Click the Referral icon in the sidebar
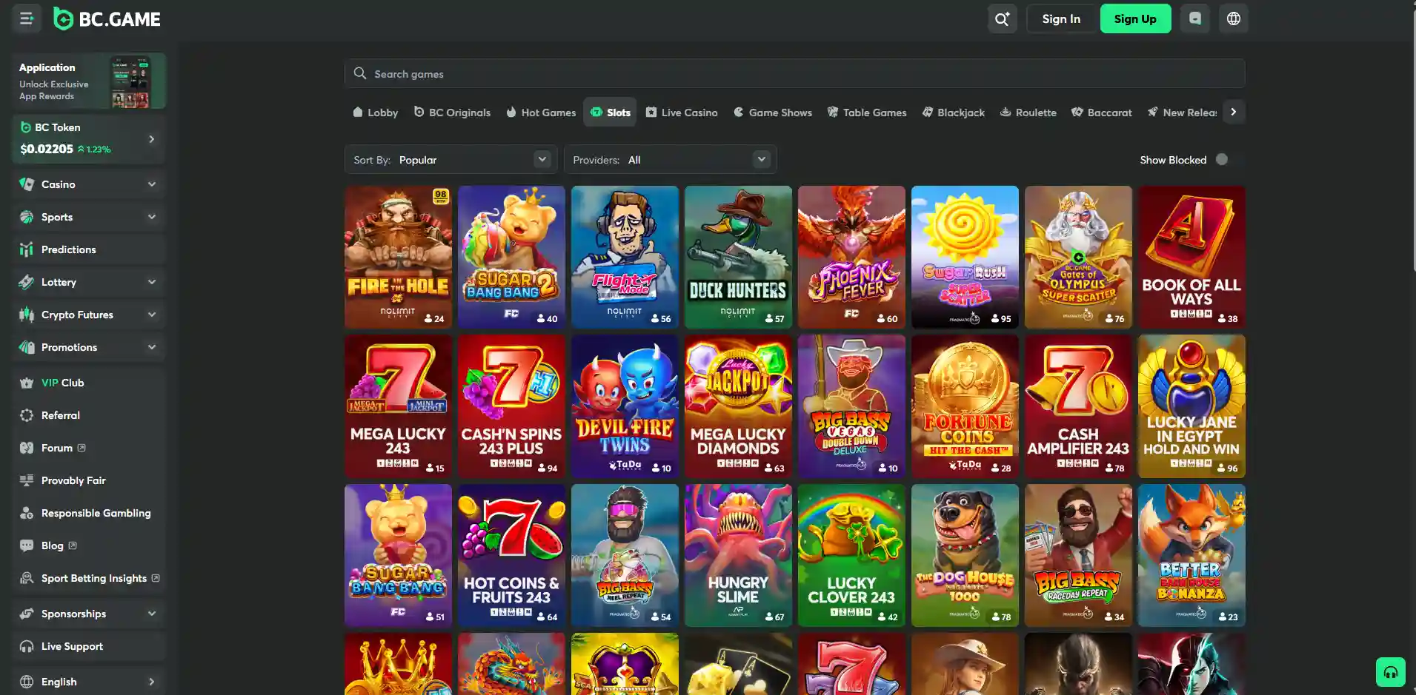1416x695 pixels. coord(27,415)
